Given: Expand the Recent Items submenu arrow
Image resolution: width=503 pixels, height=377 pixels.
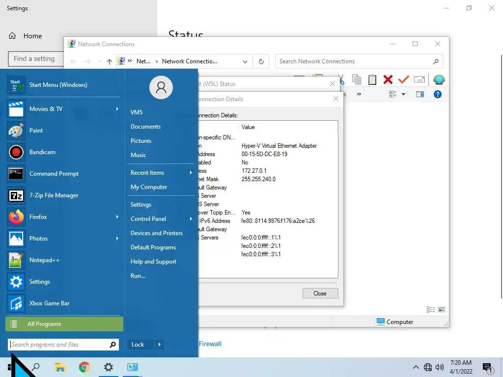Looking at the screenshot, I should (x=191, y=172).
